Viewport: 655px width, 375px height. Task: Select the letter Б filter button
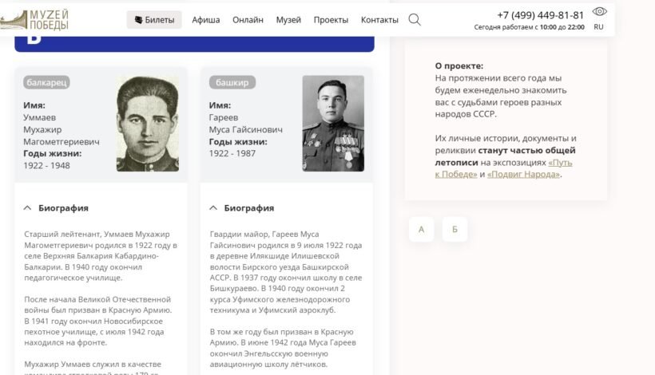(455, 230)
